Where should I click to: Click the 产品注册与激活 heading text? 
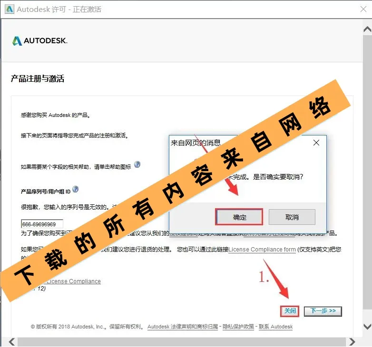pos(38,79)
